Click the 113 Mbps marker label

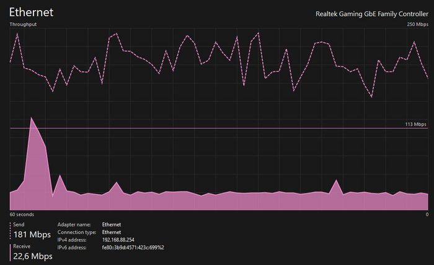pyautogui.click(x=415, y=124)
